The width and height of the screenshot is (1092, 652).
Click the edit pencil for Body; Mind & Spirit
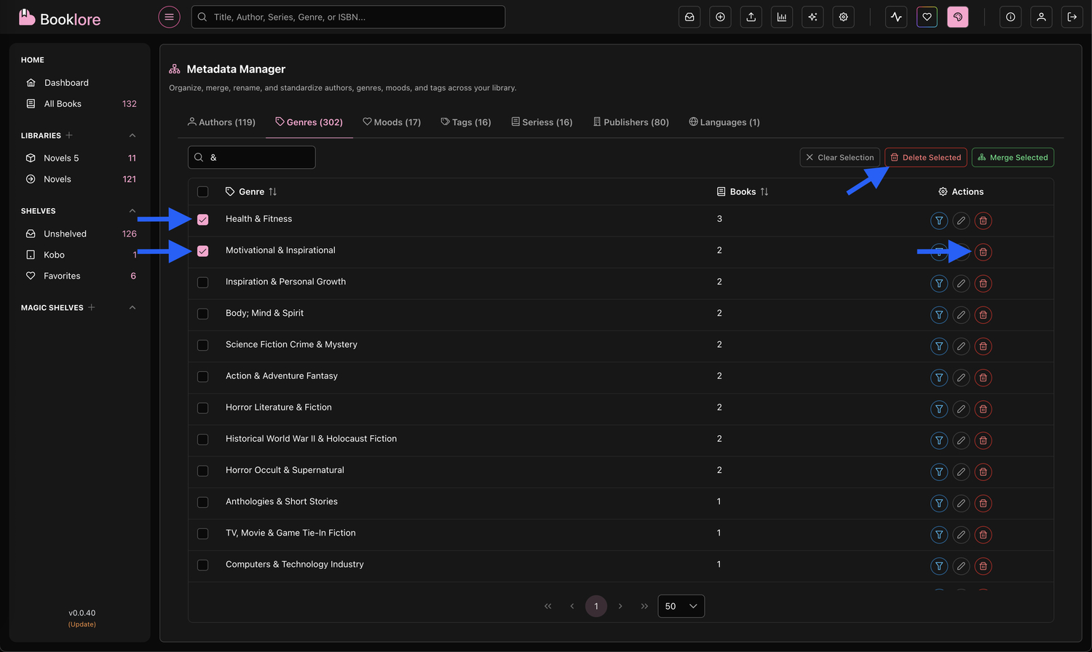961,315
